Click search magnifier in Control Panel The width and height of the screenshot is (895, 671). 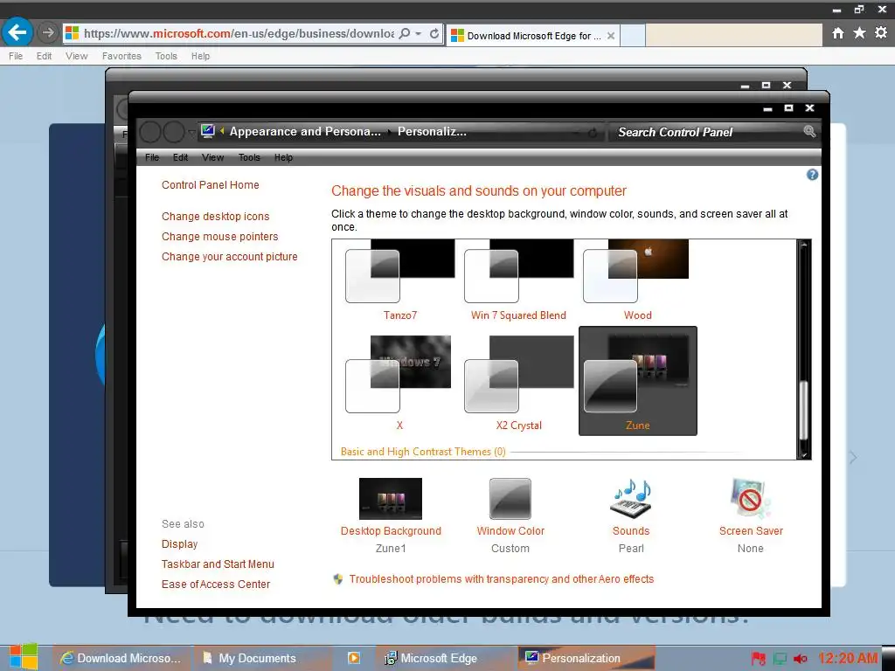(809, 132)
